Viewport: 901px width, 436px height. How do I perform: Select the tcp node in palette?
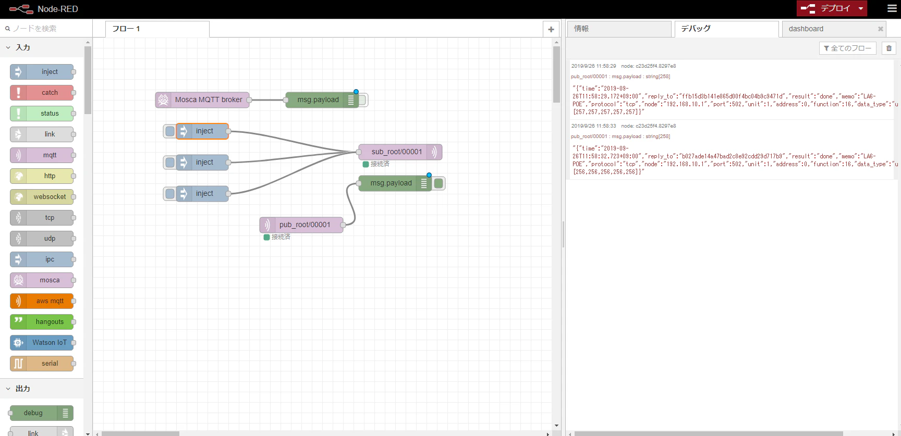(42, 218)
